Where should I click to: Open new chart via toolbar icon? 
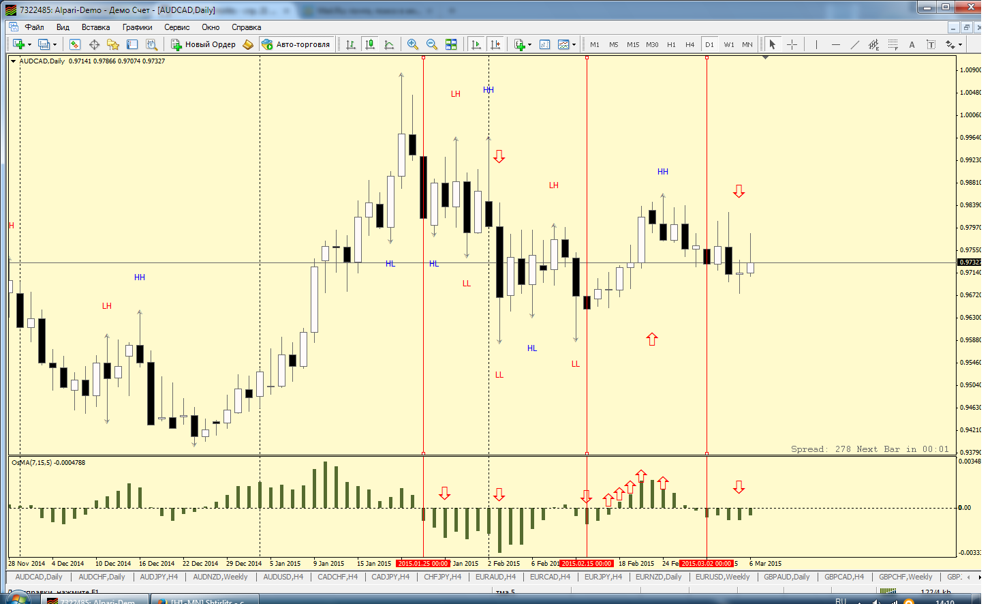(18, 44)
